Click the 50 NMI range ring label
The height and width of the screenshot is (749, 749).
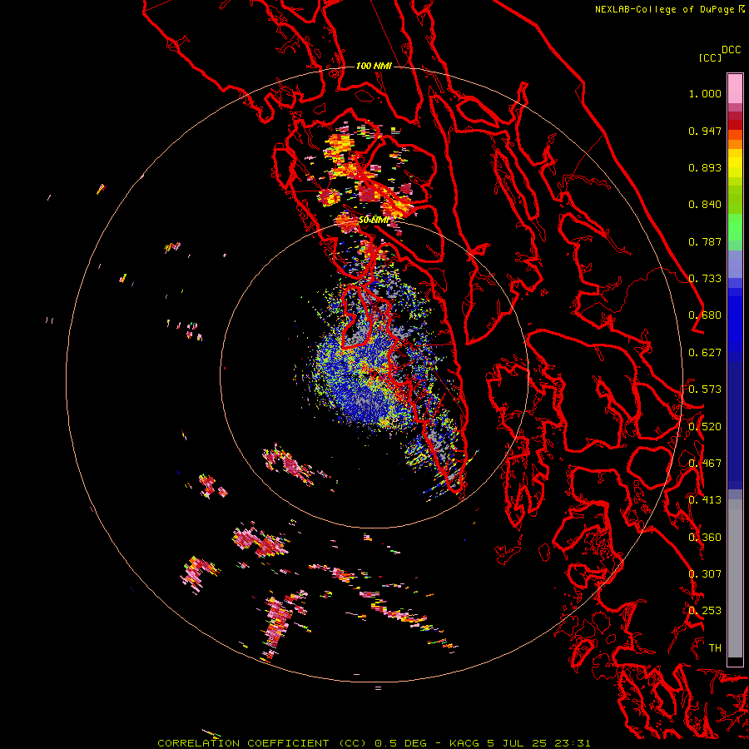[374, 220]
